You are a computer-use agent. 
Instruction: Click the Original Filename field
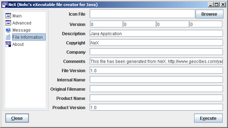click(156, 89)
